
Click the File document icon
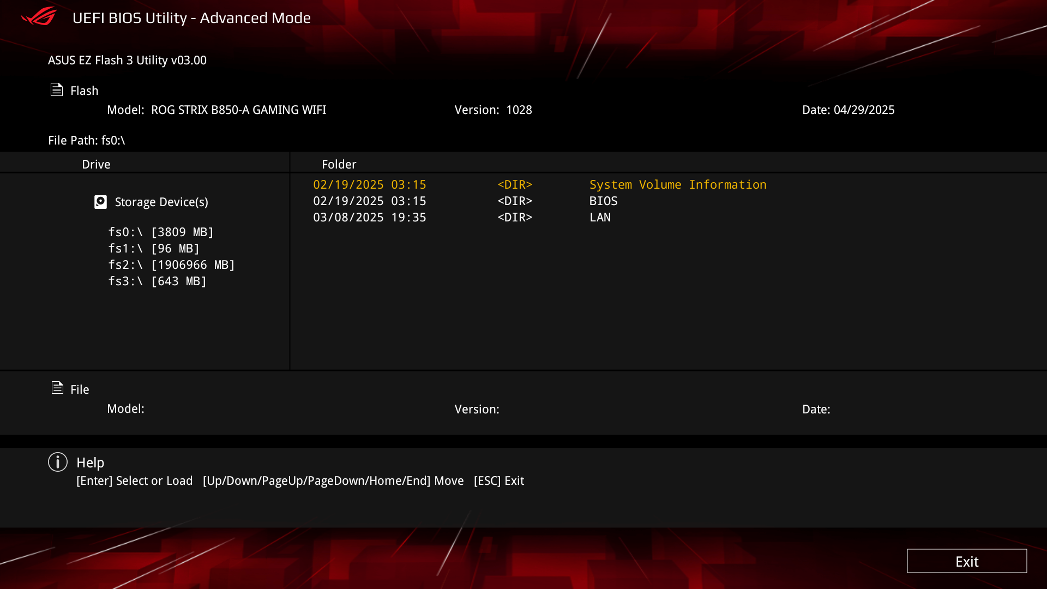coord(57,388)
